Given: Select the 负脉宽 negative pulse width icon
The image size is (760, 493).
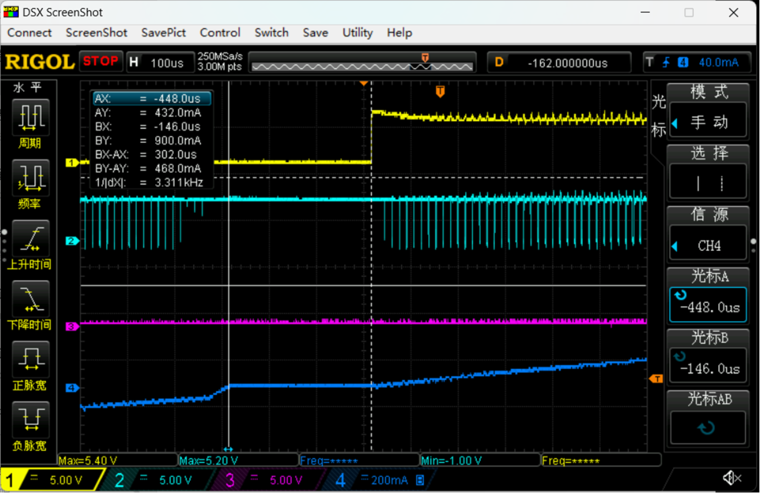Looking at the screenshot, I should coord(31,420).
